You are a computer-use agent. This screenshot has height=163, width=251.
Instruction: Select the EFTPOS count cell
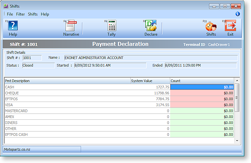click(202, 99)
